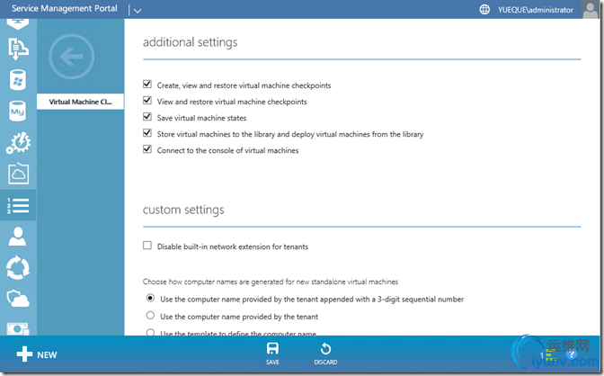Click the plus icon beside NEW
604x376 pixels.
(x=24, y=354)
